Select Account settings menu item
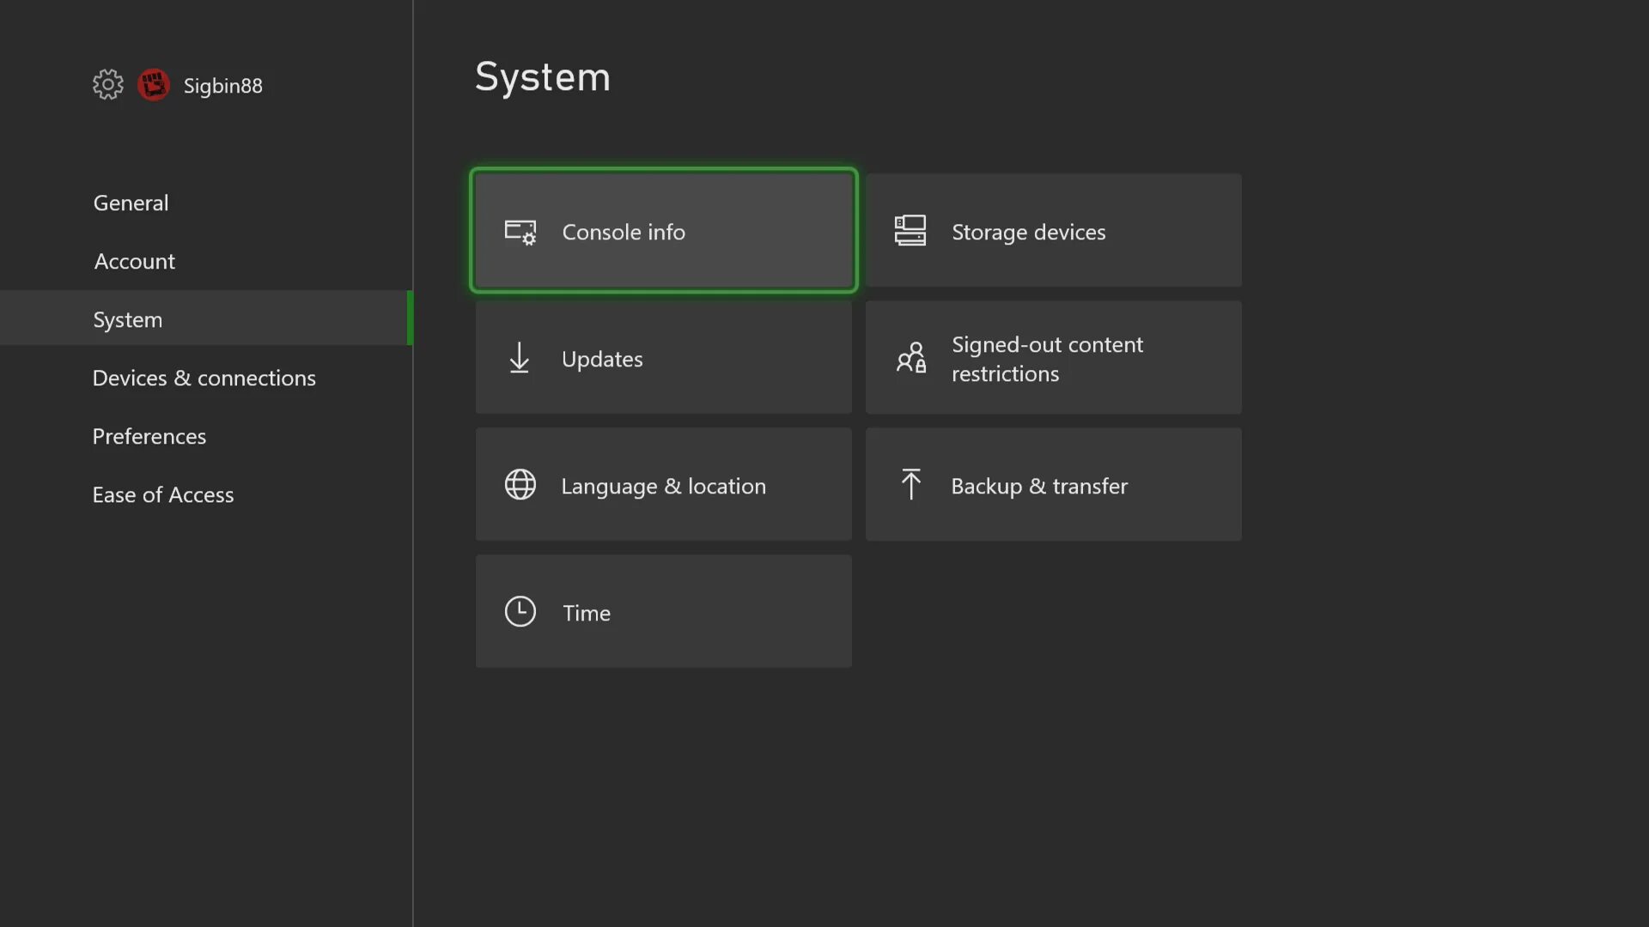 coord(134,259)
